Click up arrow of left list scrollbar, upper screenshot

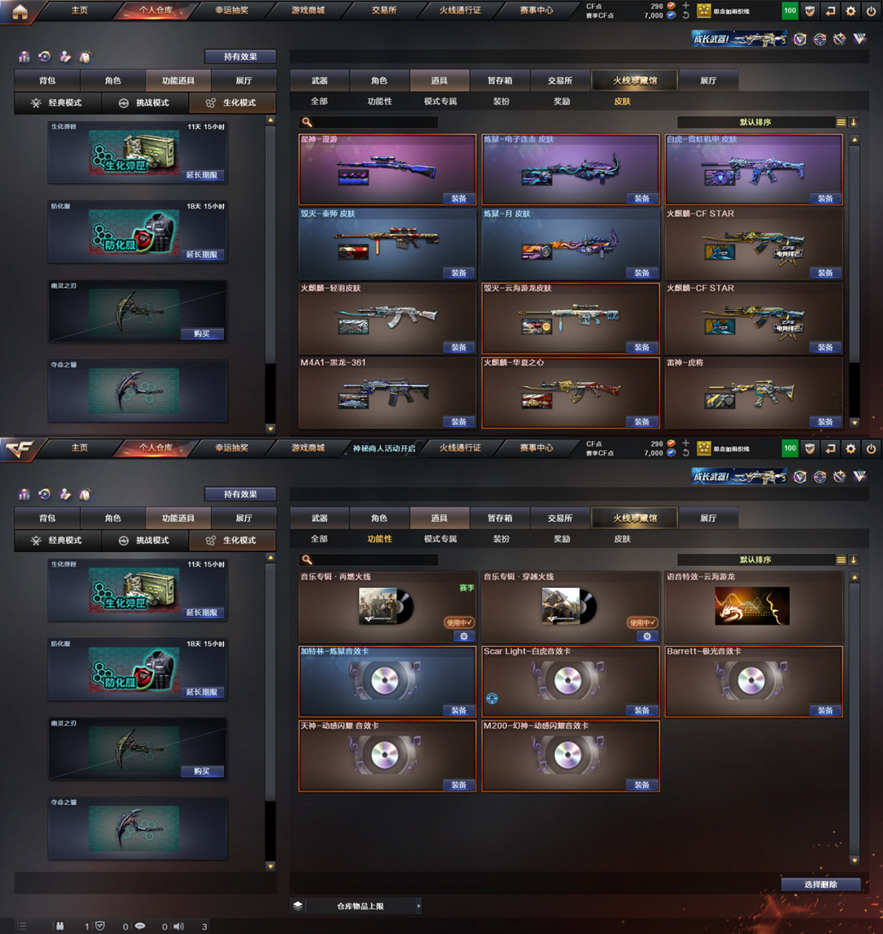pyautogui.click(x=271, y=120)
